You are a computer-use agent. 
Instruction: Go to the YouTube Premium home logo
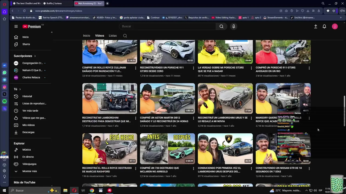tap(32, 26)
